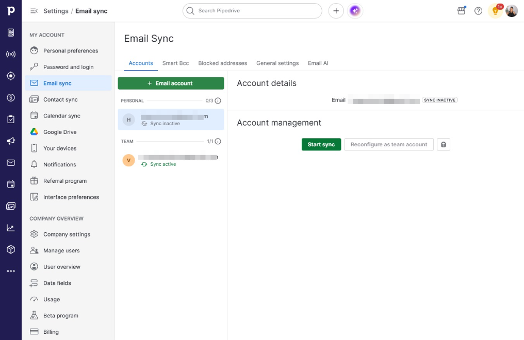The image size is (524, 340).
Task: Open the help question mark icon
Action: [x=478, y=11]
